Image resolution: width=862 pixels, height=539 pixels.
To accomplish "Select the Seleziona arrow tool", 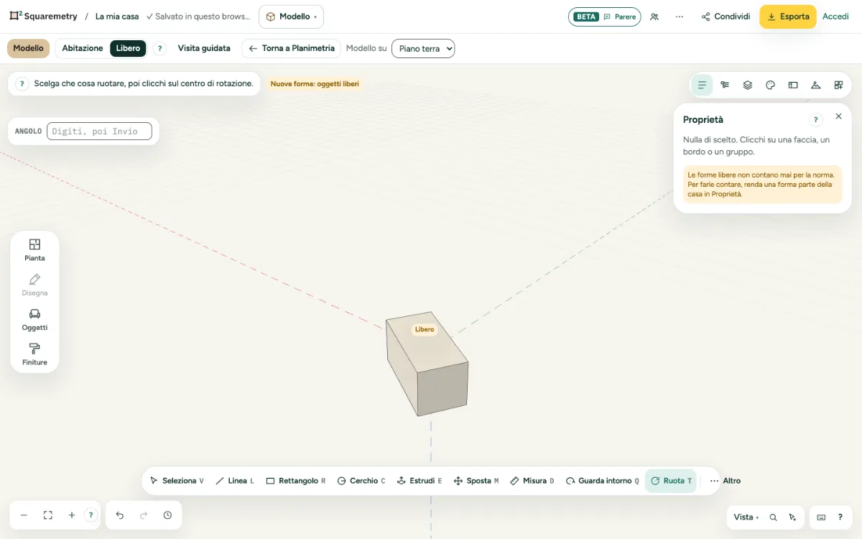I will (x=177, y=481).
